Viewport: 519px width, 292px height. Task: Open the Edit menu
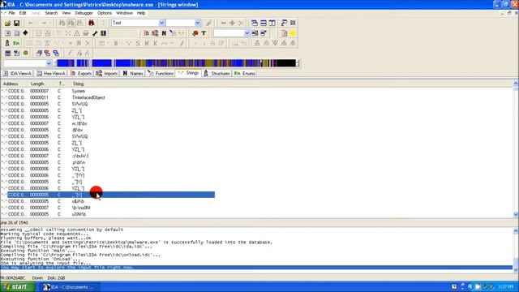[23, 13]
